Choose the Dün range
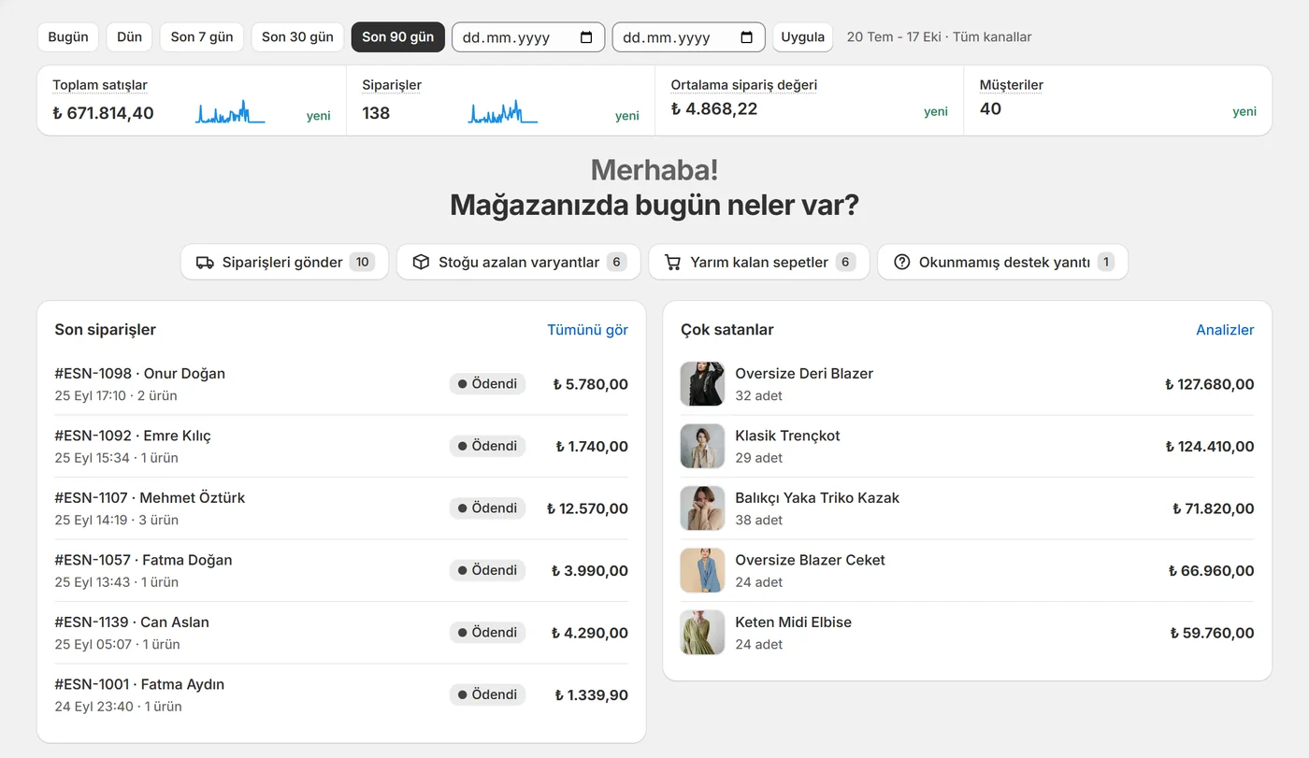1309x758 pixels. 130,37
